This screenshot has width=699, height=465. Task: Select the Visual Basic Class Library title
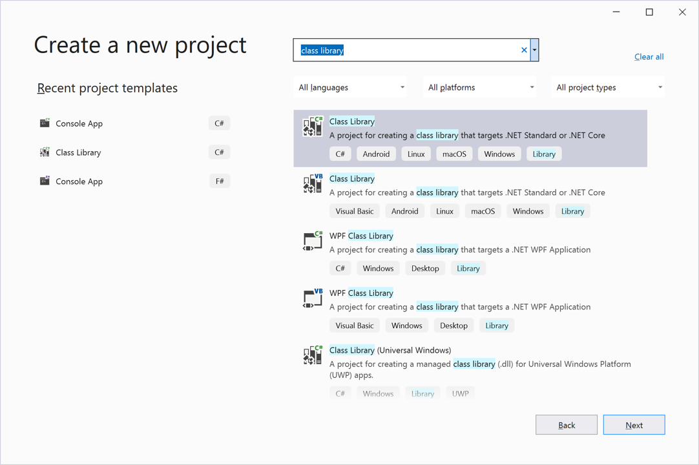pyautogui.click(x=351, y=178)
